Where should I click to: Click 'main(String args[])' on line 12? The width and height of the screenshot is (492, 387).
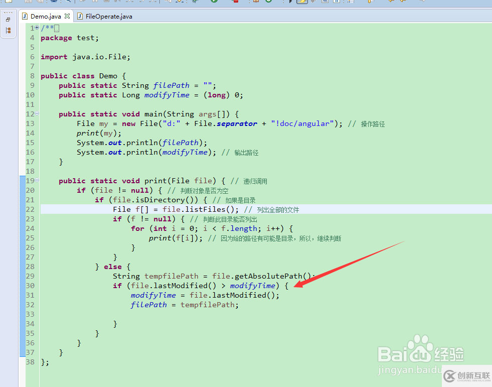pos(187,114)
